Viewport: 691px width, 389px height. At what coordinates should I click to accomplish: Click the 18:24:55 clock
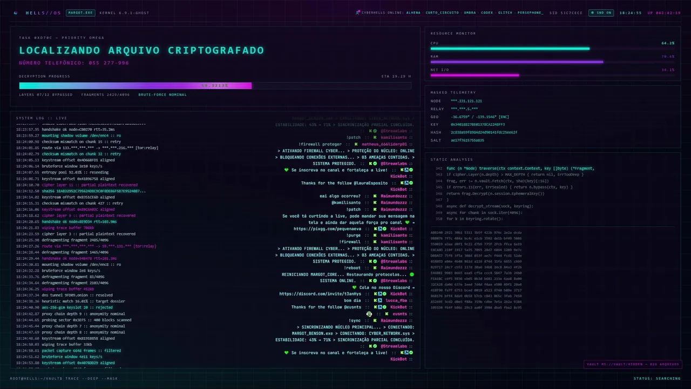[631, 12]
